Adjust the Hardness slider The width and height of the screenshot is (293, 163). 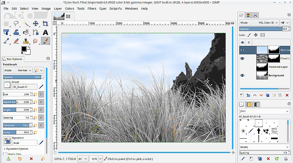pos(18,125)
